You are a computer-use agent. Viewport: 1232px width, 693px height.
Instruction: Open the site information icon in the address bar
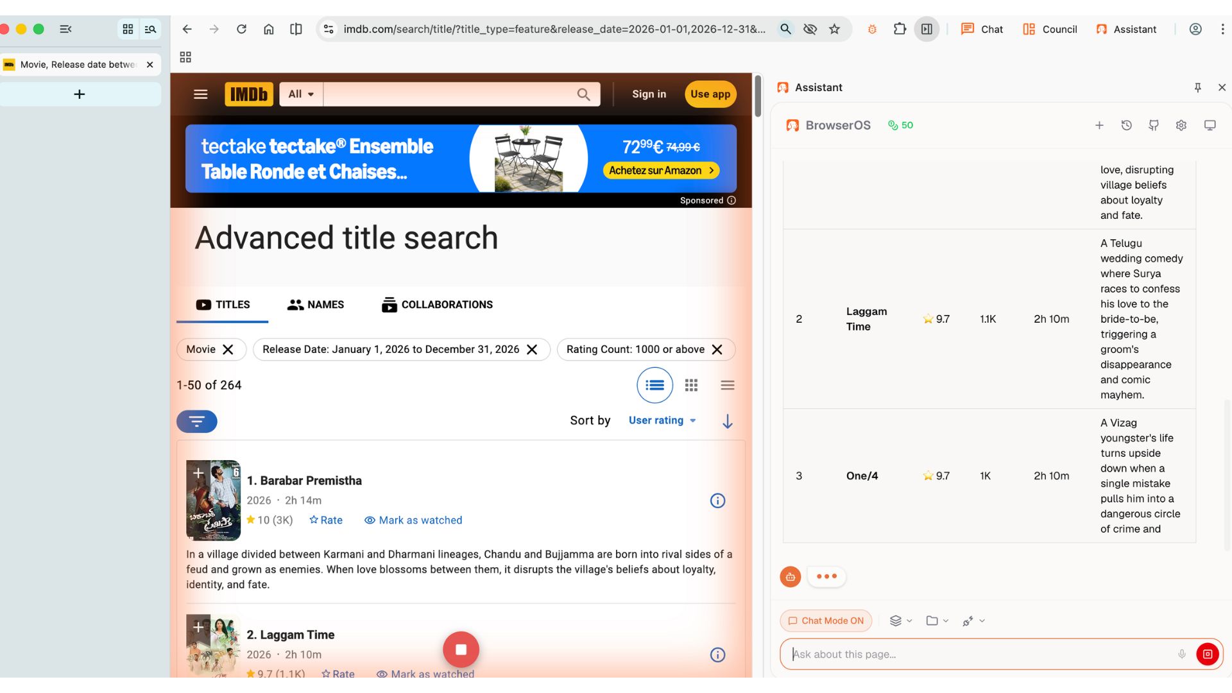click(x=329, y=29)
